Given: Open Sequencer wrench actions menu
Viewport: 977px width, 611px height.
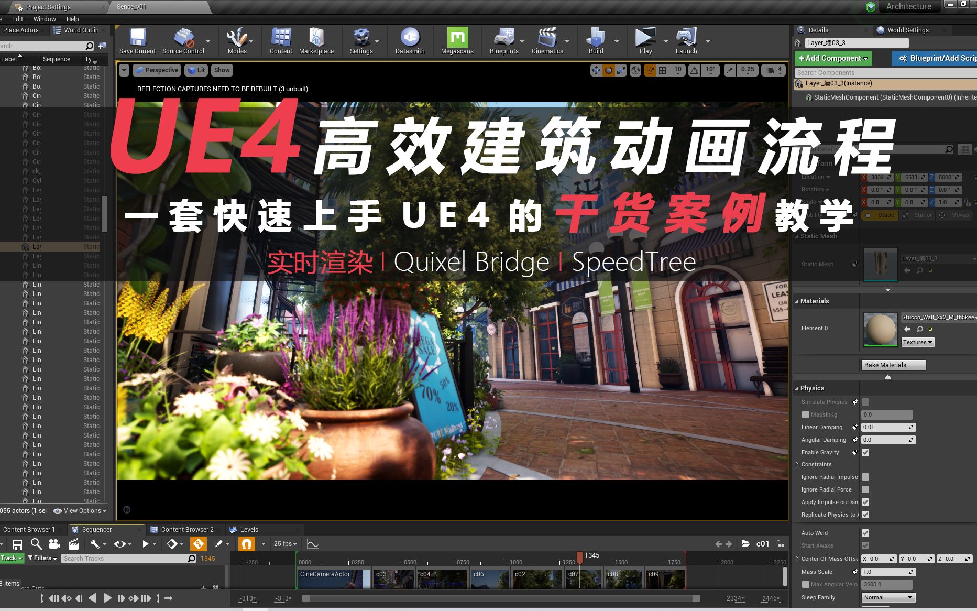Looking at the screenshot, I should coord(97,544).
